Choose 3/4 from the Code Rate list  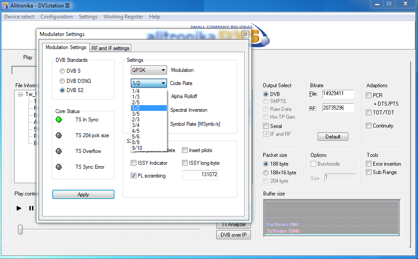tap(136, 125)
